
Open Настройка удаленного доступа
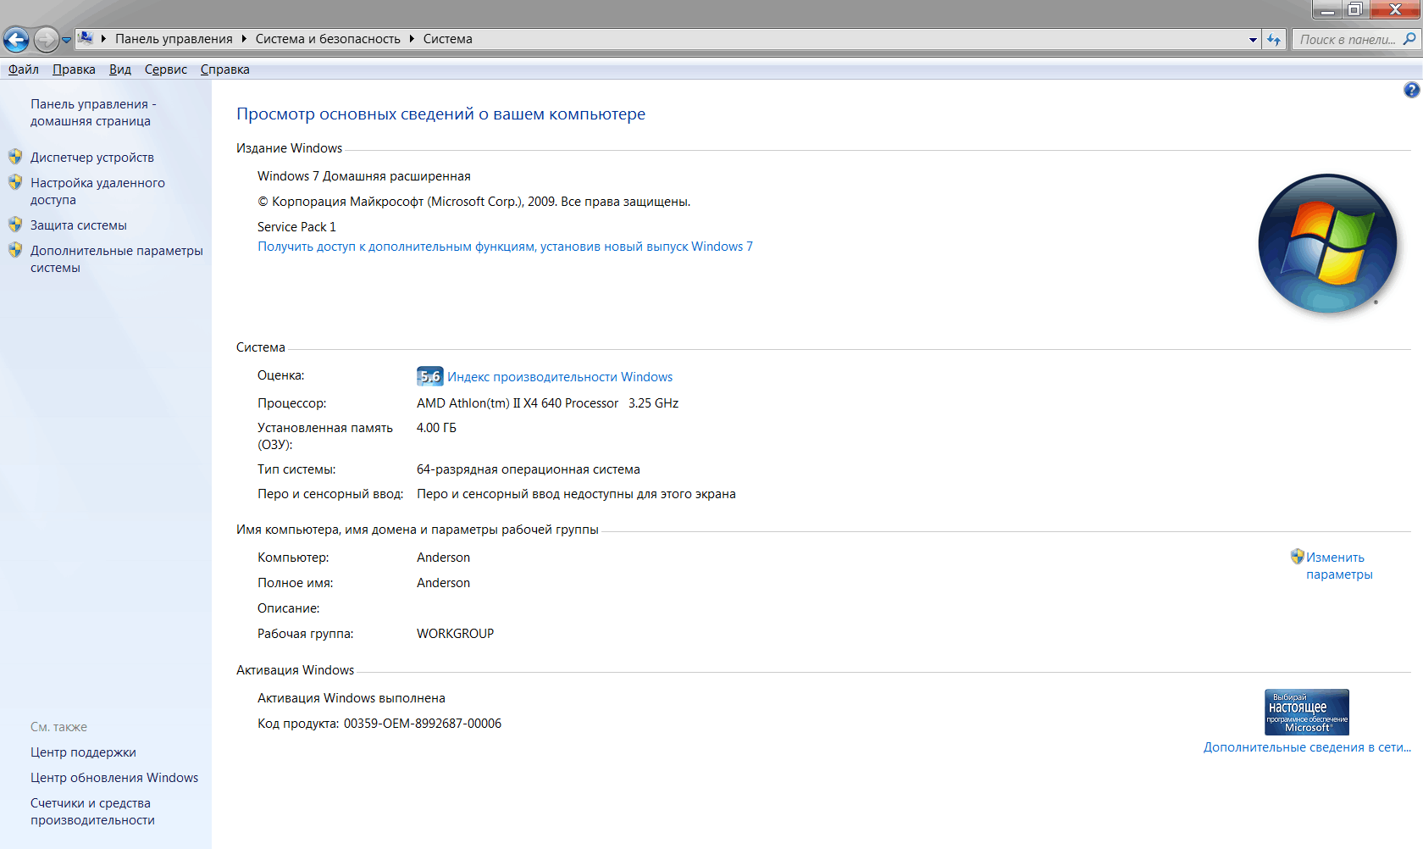(x=97, y=191)
